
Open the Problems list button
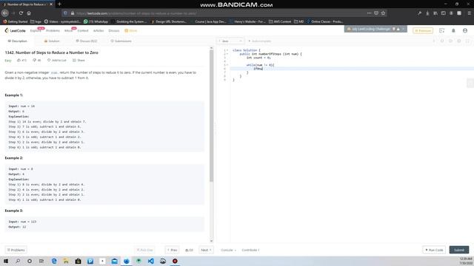click(16, 250)
